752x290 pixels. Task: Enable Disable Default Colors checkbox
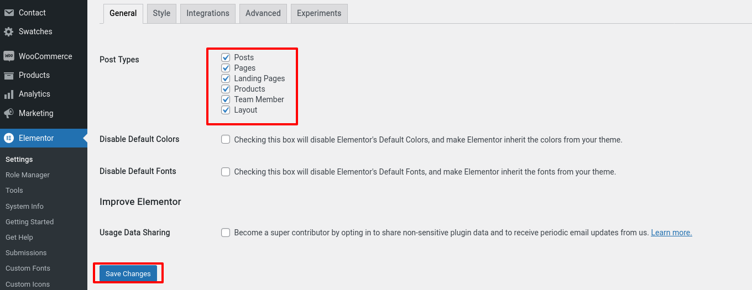click(x=226, y=140)
